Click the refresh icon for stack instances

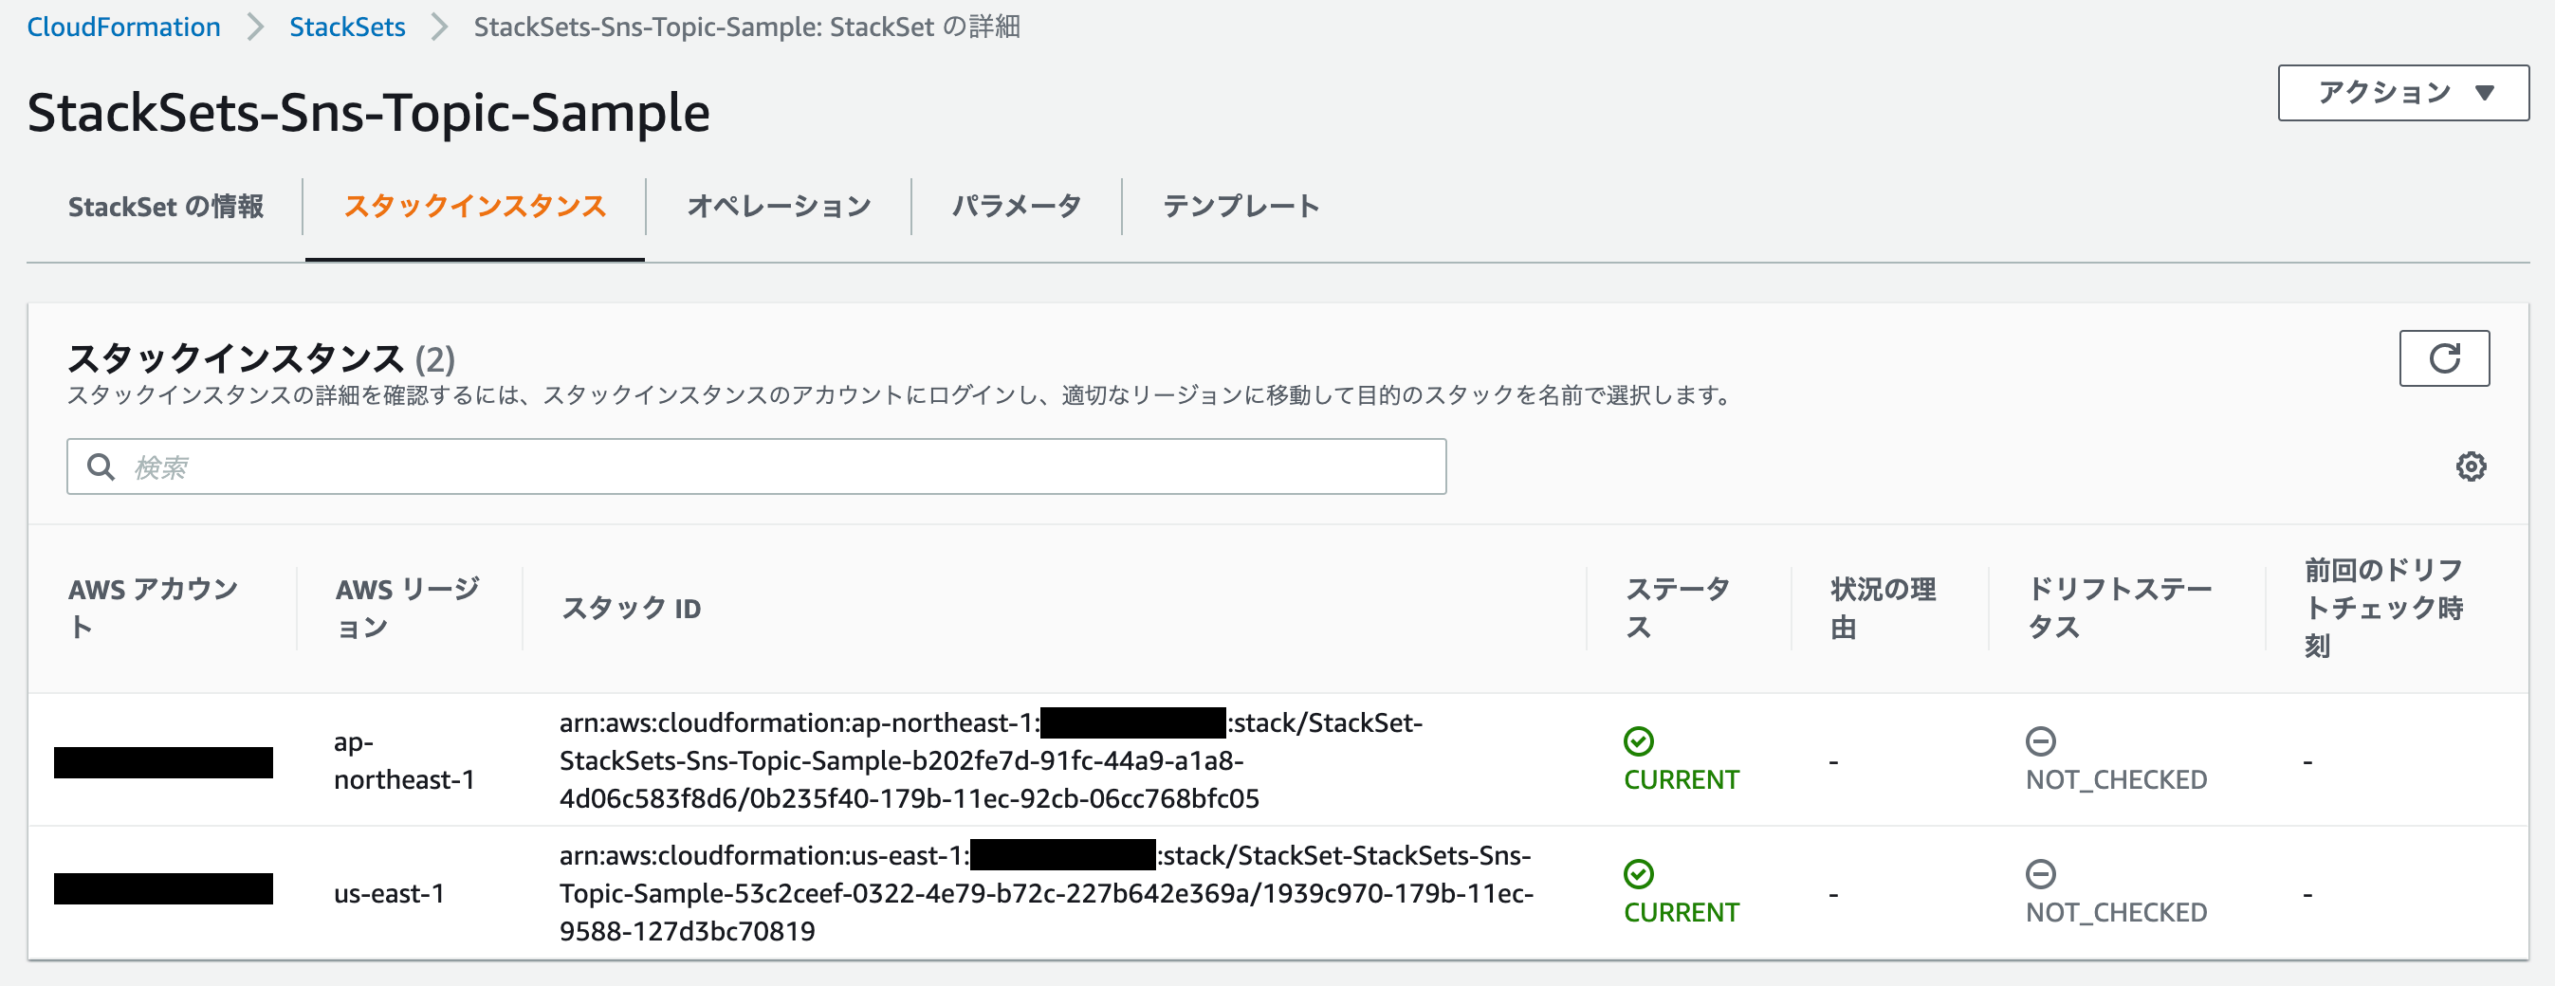(x=2444, y=358)
